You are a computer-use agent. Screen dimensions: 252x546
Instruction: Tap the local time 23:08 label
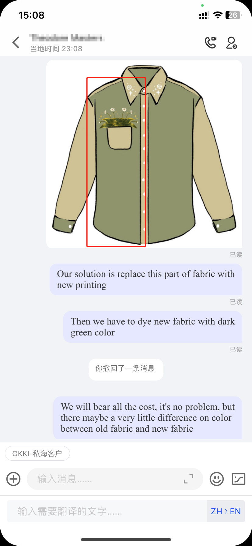(56, 49)
